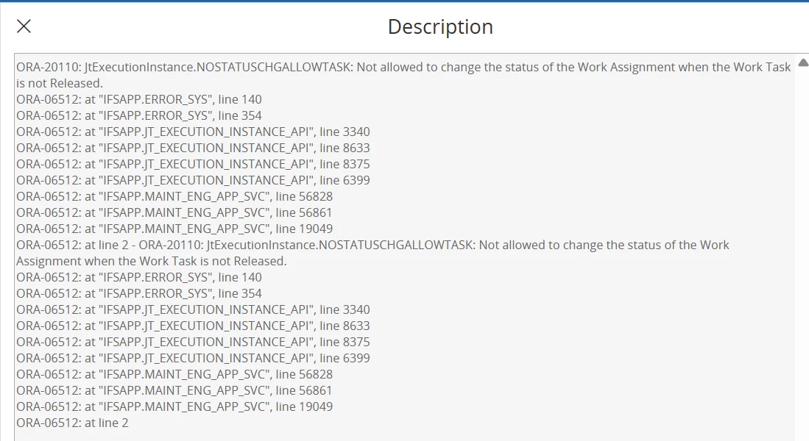
Task: Click the opening ORA-20110 JtExecutionInstance error line
Action: pos(403,67)
